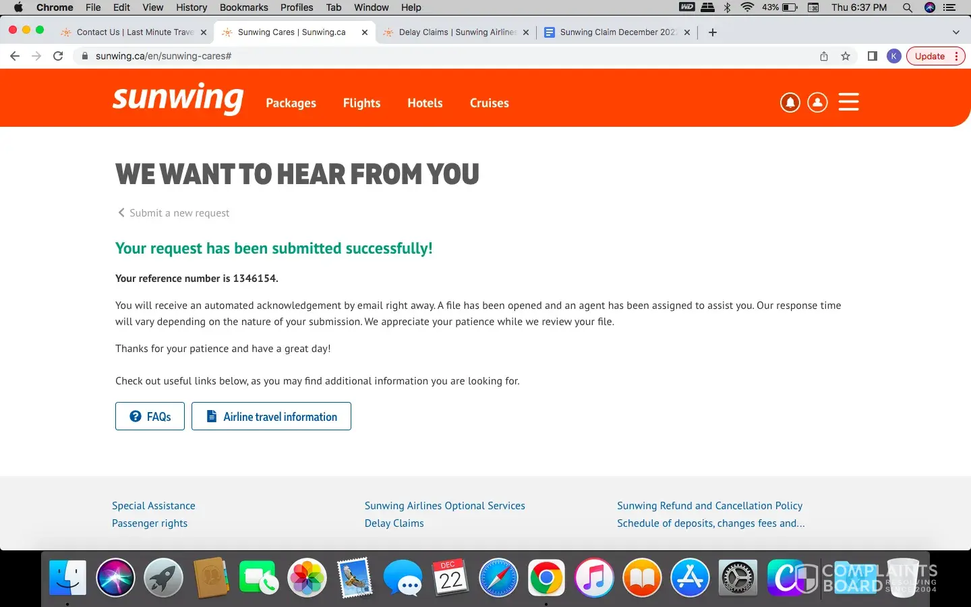Open Launchpad rocket icon in dock

click(163, 578)
